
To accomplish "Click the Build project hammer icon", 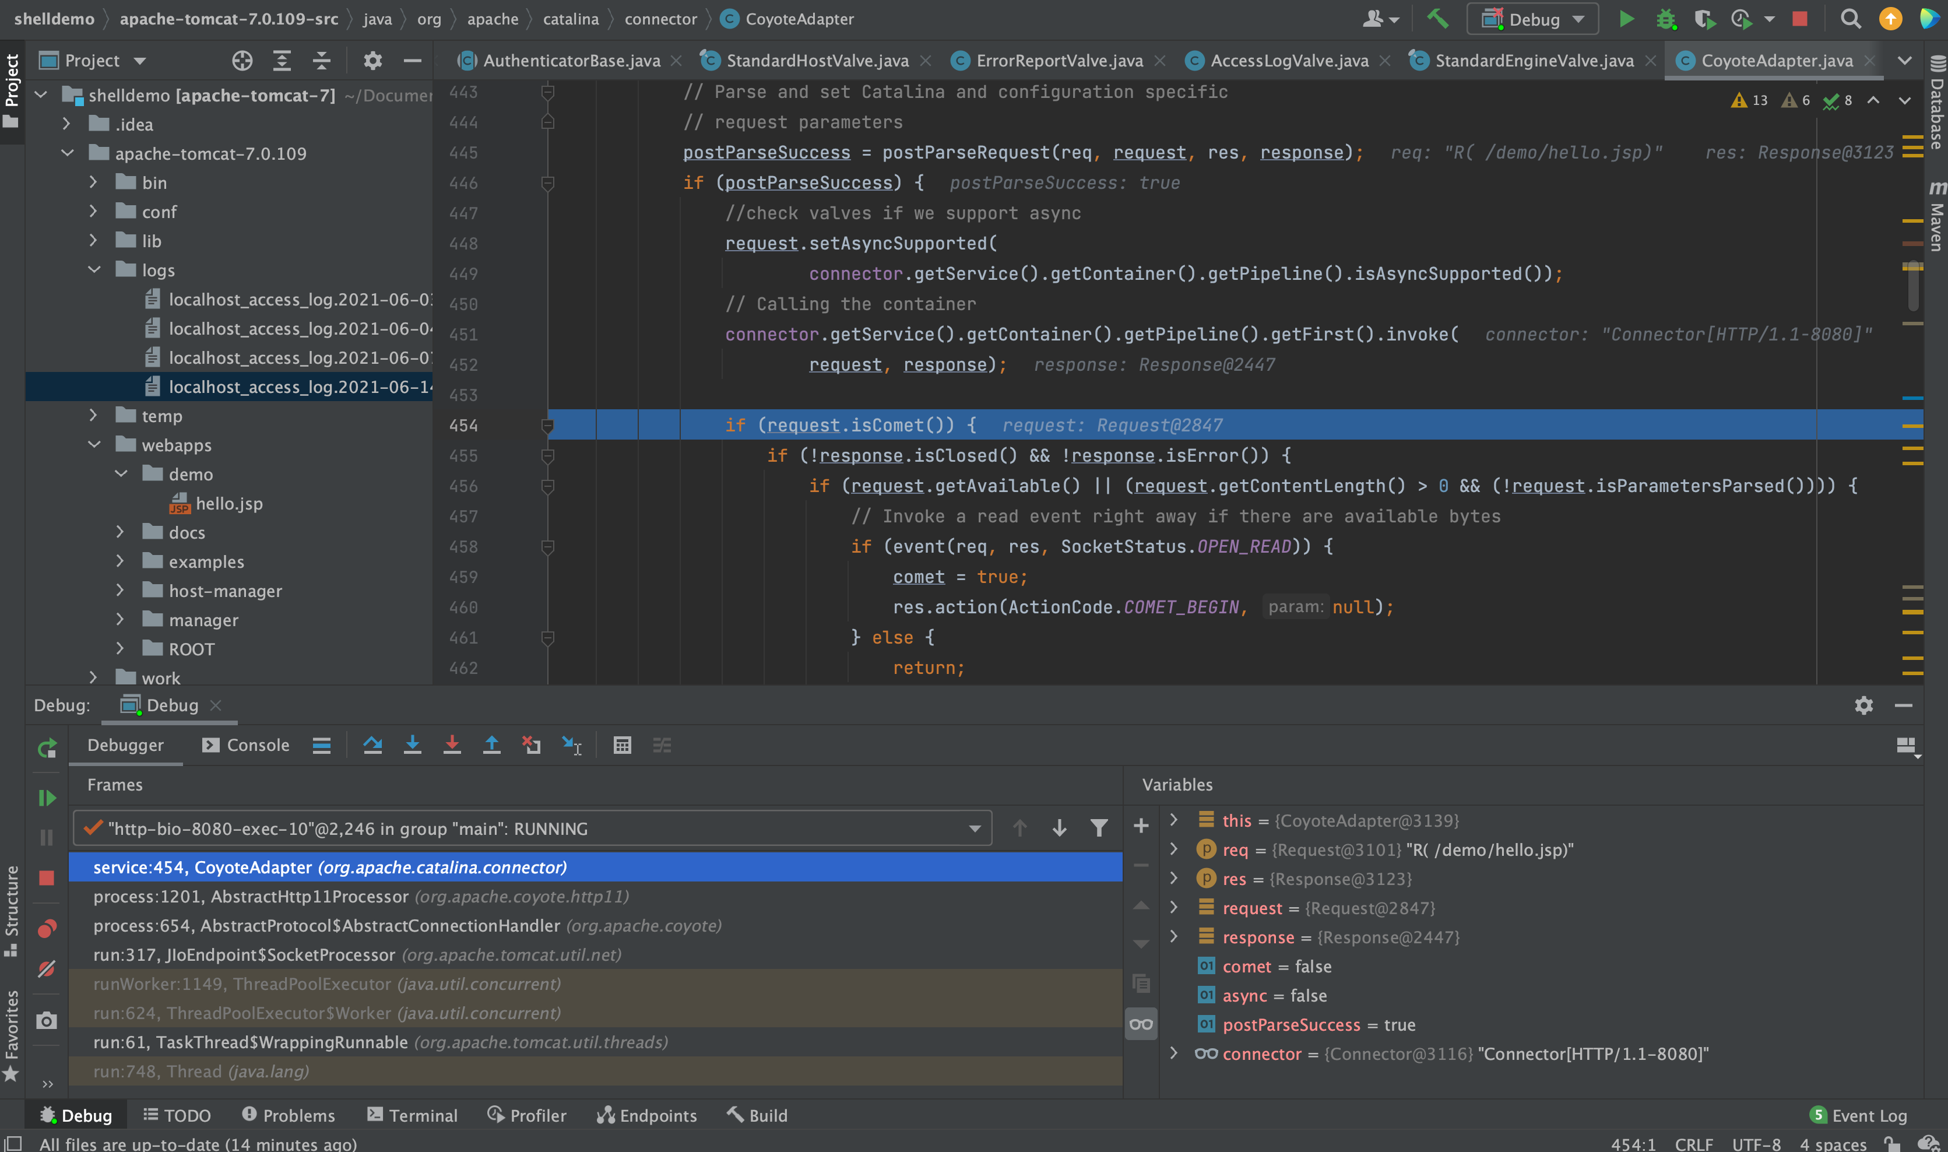I will point(1437,19).
